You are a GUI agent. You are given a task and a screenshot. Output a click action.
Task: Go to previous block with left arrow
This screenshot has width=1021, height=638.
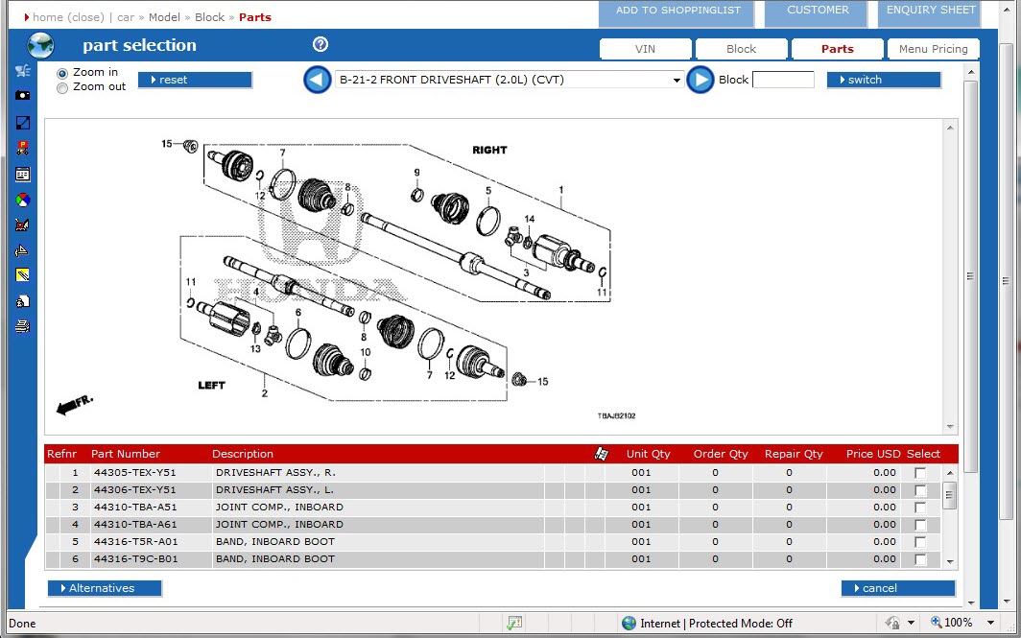click(318, 80)
